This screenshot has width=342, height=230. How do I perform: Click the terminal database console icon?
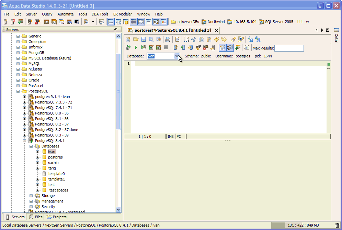(77, 22)
